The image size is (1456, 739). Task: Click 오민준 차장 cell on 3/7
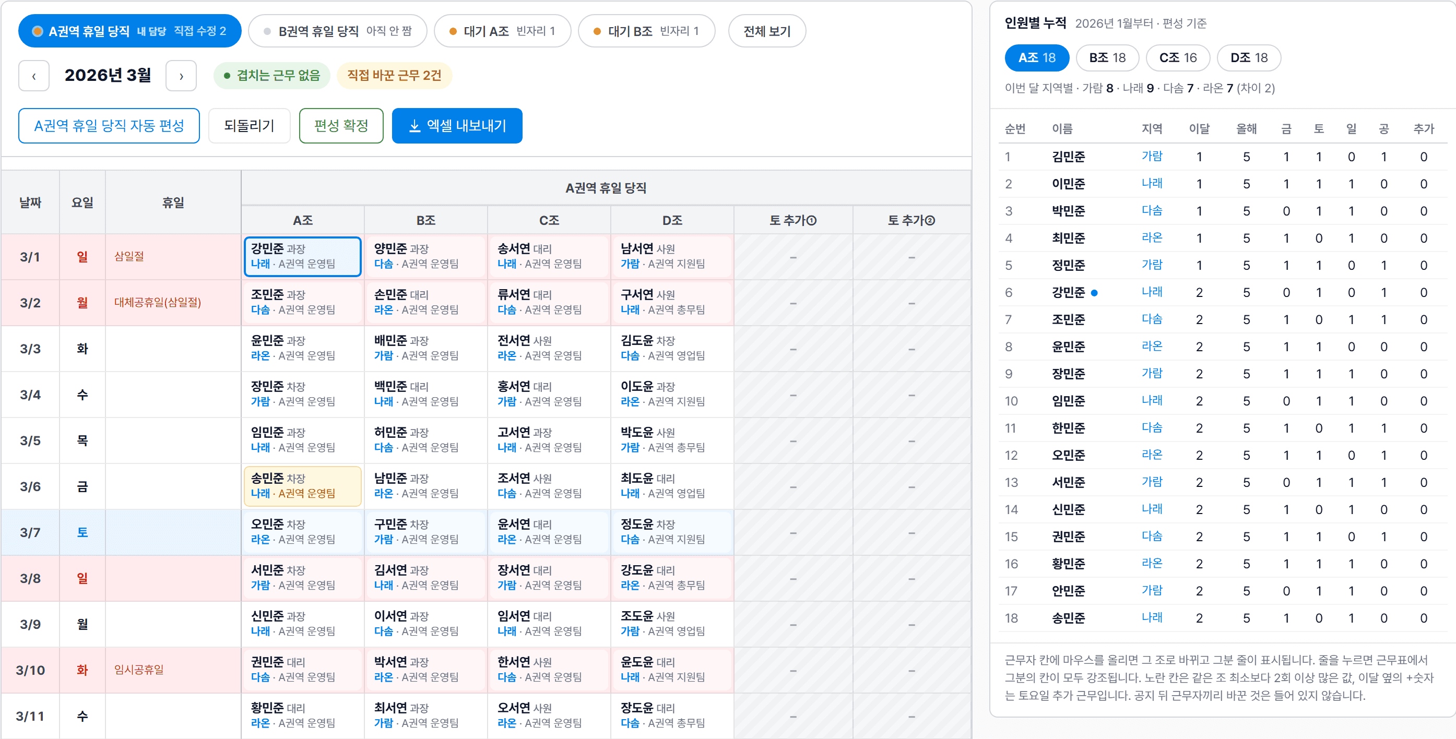click(x=302, y=532)
